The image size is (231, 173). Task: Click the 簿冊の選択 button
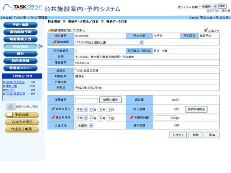tap(111, 100)
